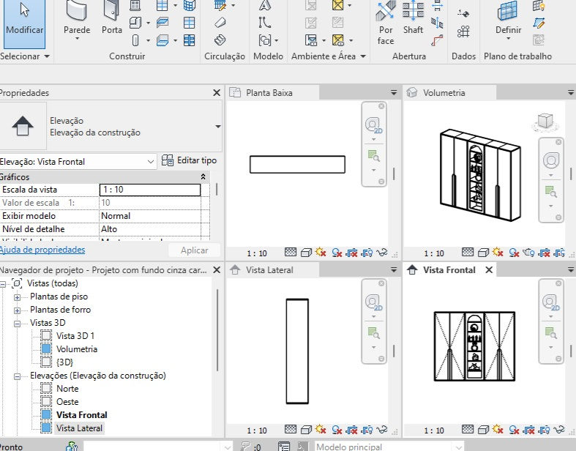This screenshot has height=451, width=576.
Task: Toggle shadows in Volumetria view
Action: click(x=514, y=253)
